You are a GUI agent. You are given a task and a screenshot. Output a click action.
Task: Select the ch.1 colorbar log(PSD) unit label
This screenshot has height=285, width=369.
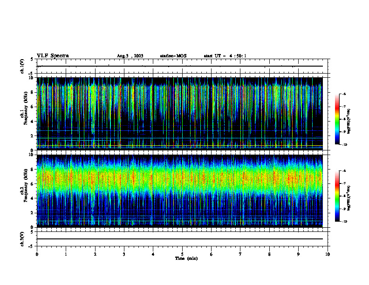pos(349,121)
